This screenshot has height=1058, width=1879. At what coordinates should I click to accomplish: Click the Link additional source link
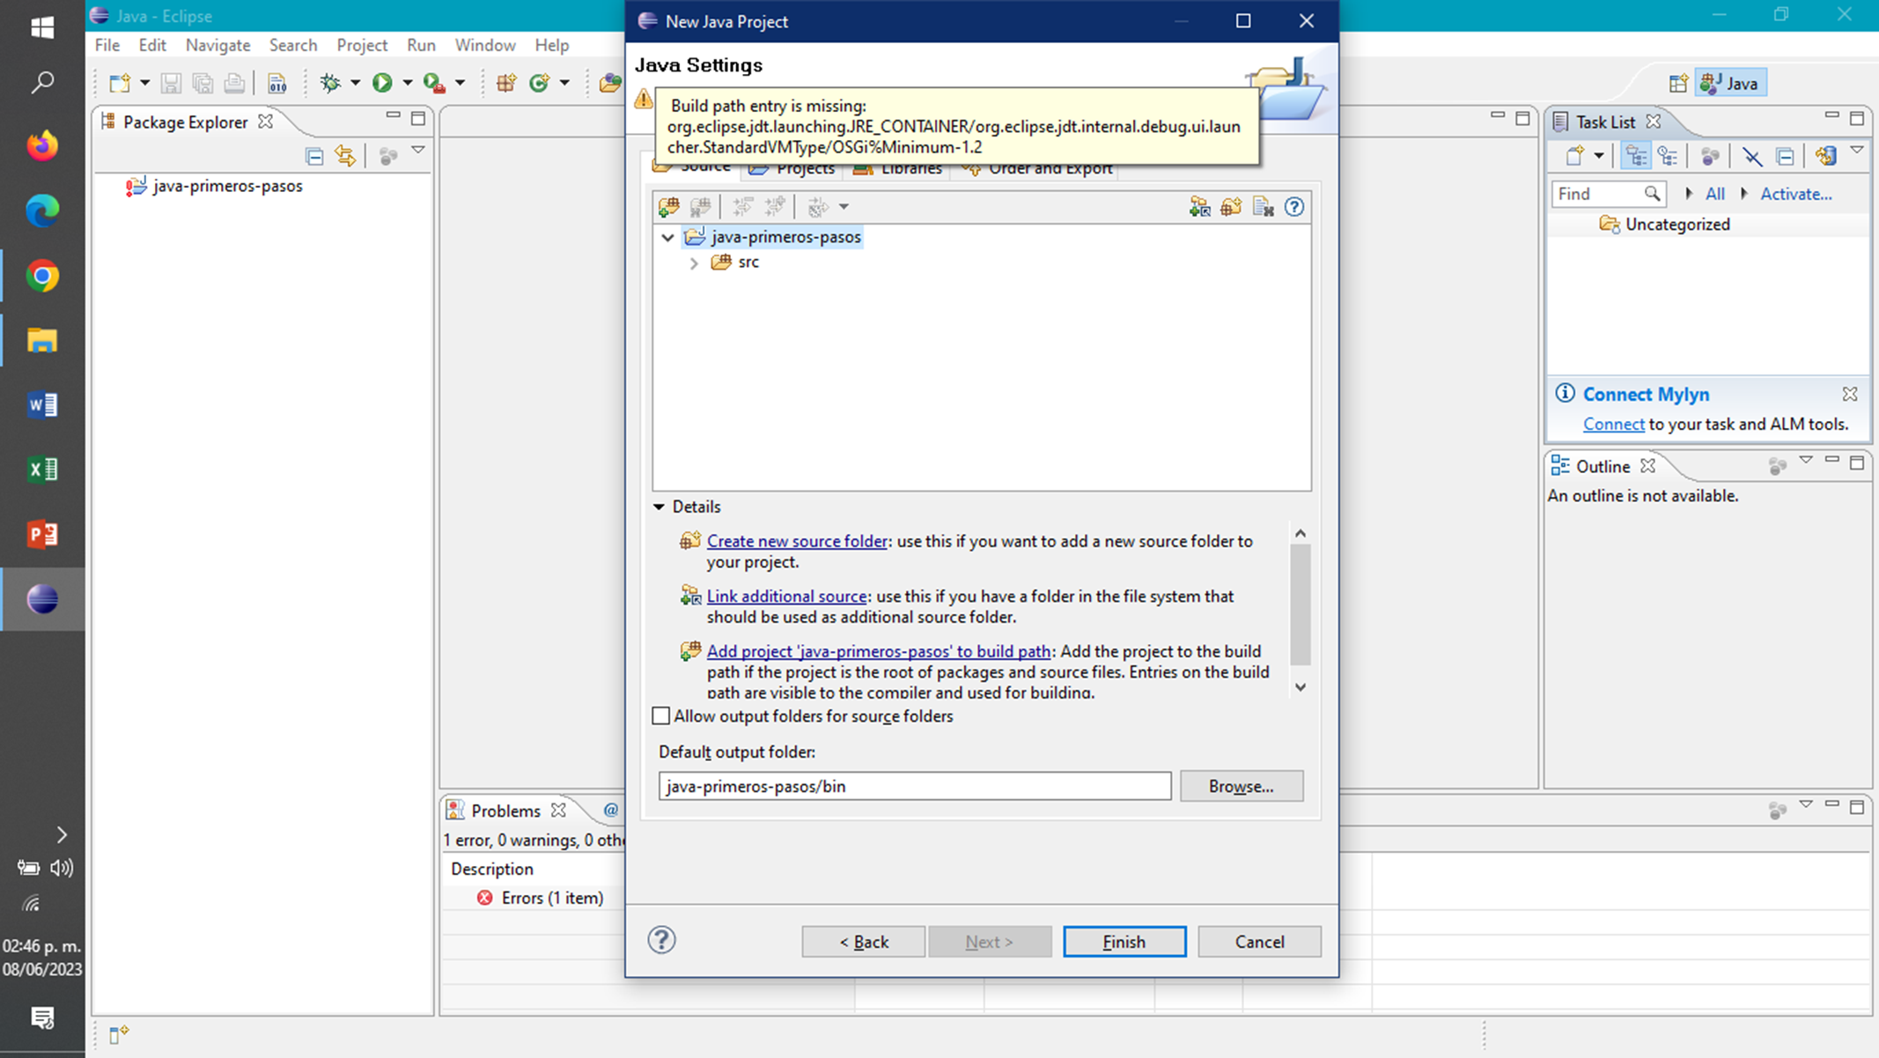(786, 596)
